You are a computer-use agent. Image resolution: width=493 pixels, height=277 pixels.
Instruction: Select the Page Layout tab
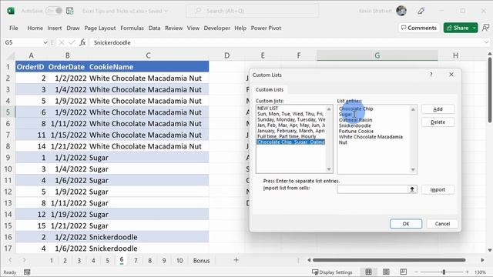point(99,28)
